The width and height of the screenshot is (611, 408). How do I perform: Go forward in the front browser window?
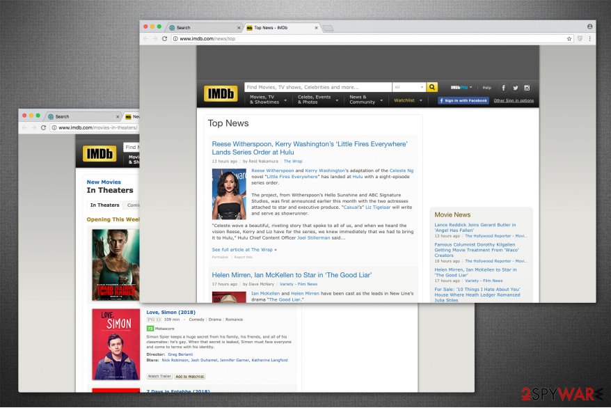[154, 38]
